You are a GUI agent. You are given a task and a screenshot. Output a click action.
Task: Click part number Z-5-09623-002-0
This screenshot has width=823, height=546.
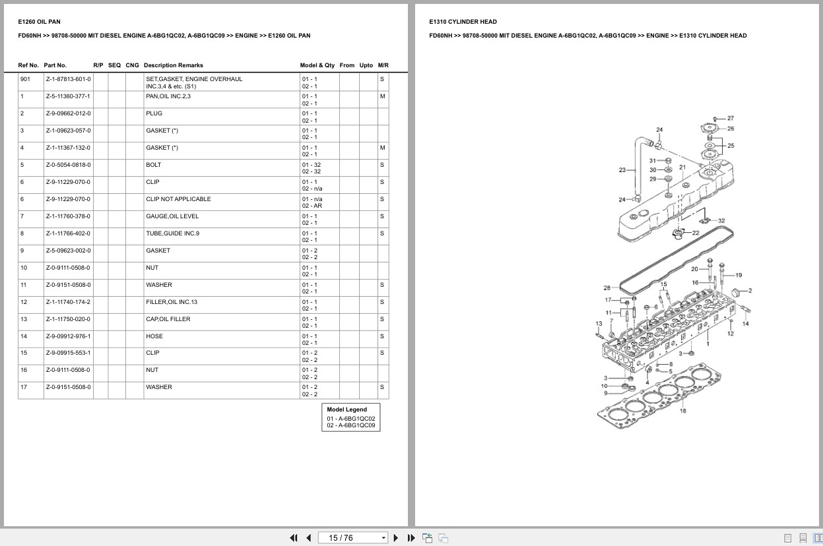coord(69,251)
